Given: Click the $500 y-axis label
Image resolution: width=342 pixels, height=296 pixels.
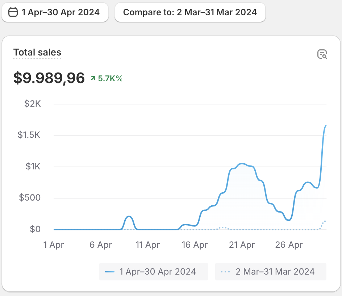Looking at the screenshot, I should (30, 198).
